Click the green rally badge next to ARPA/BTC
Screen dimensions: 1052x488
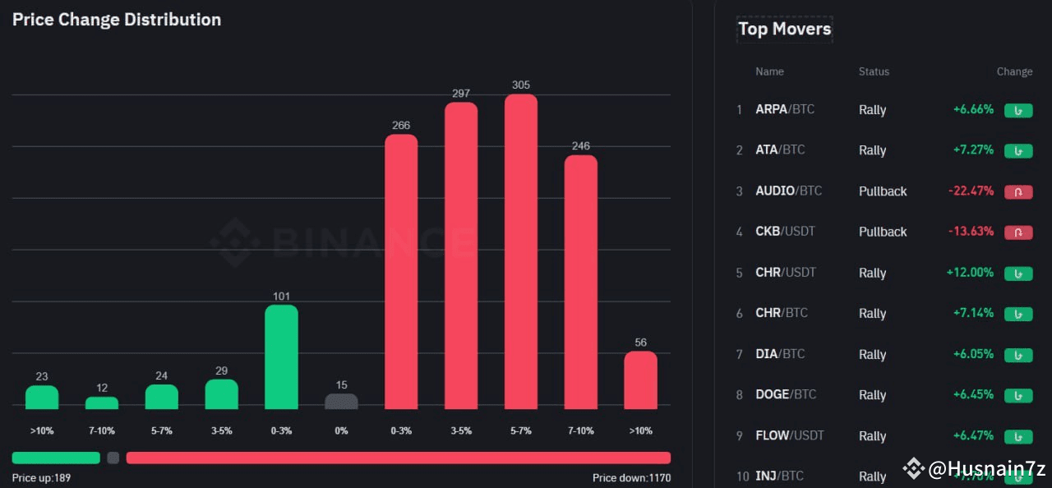[x=1018, y=110]
